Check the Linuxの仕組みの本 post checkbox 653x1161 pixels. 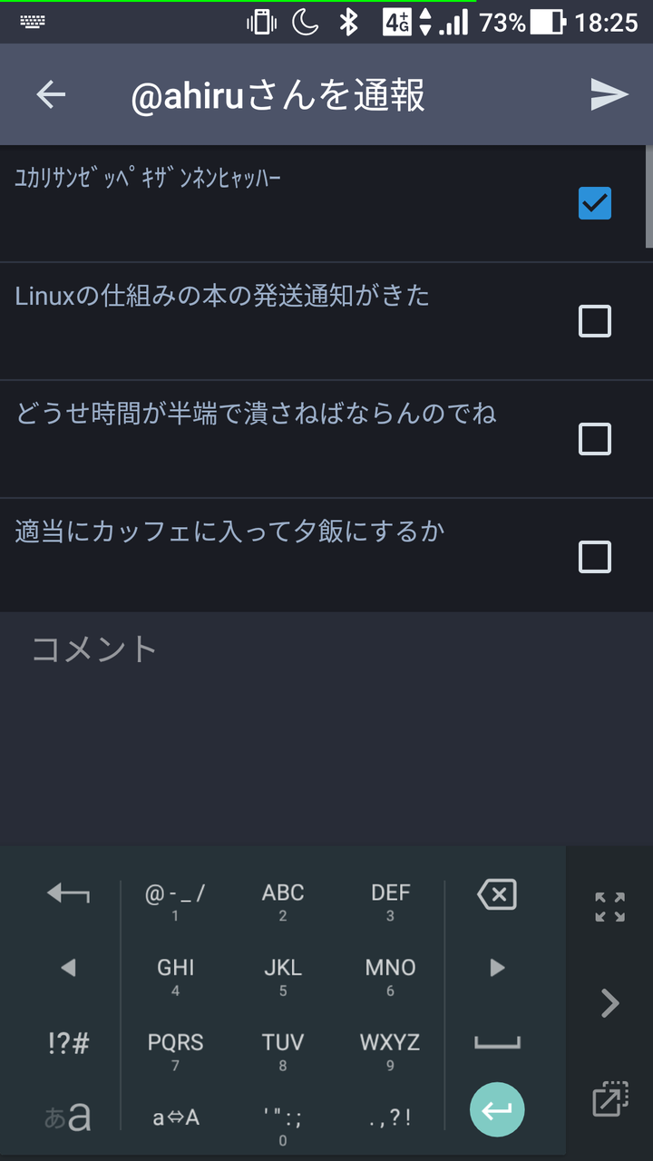(x=595, y=321)
